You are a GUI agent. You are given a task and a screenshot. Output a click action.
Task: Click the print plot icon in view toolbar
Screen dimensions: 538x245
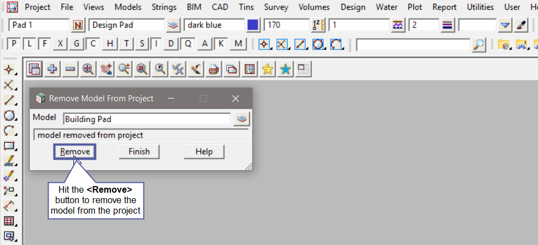214,69
